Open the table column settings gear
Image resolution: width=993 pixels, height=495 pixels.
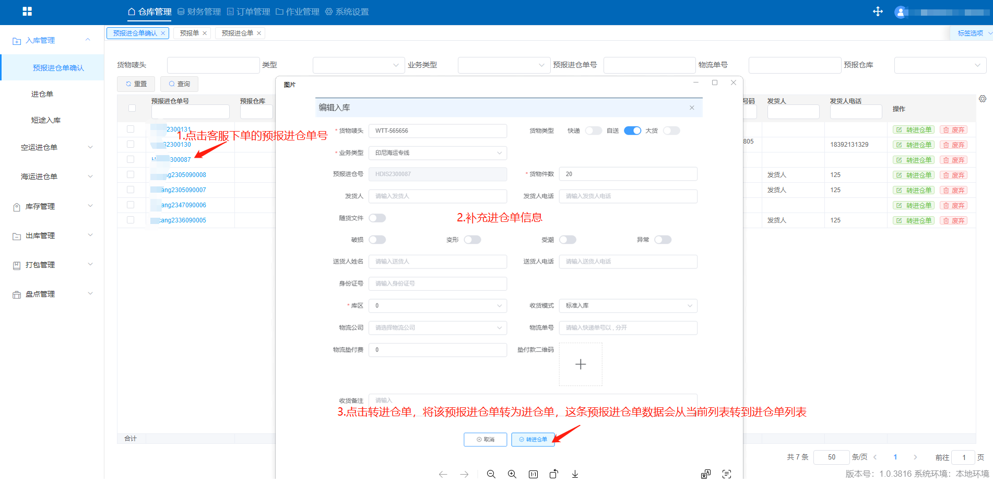coord(982,99)
